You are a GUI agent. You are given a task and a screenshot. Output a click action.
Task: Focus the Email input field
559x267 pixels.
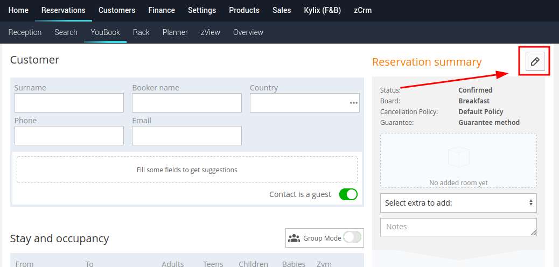pyautogui.click(x=187, y=136)
